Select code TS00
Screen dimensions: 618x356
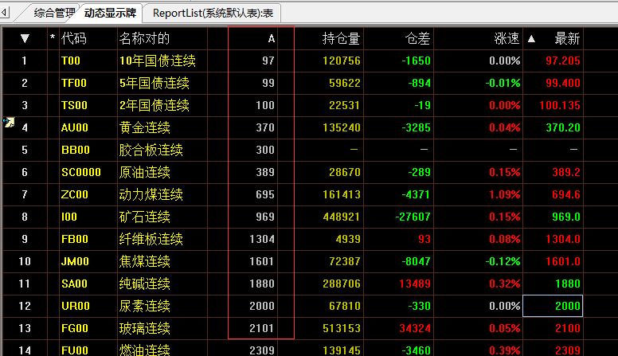[x=75, y=105]
